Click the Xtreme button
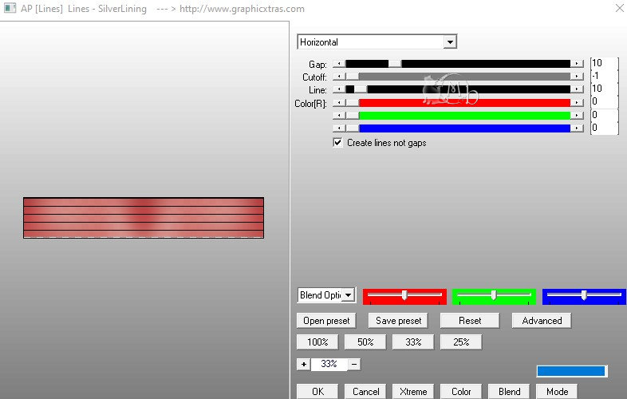The image size is (627, 399). [x=413, y=391]
